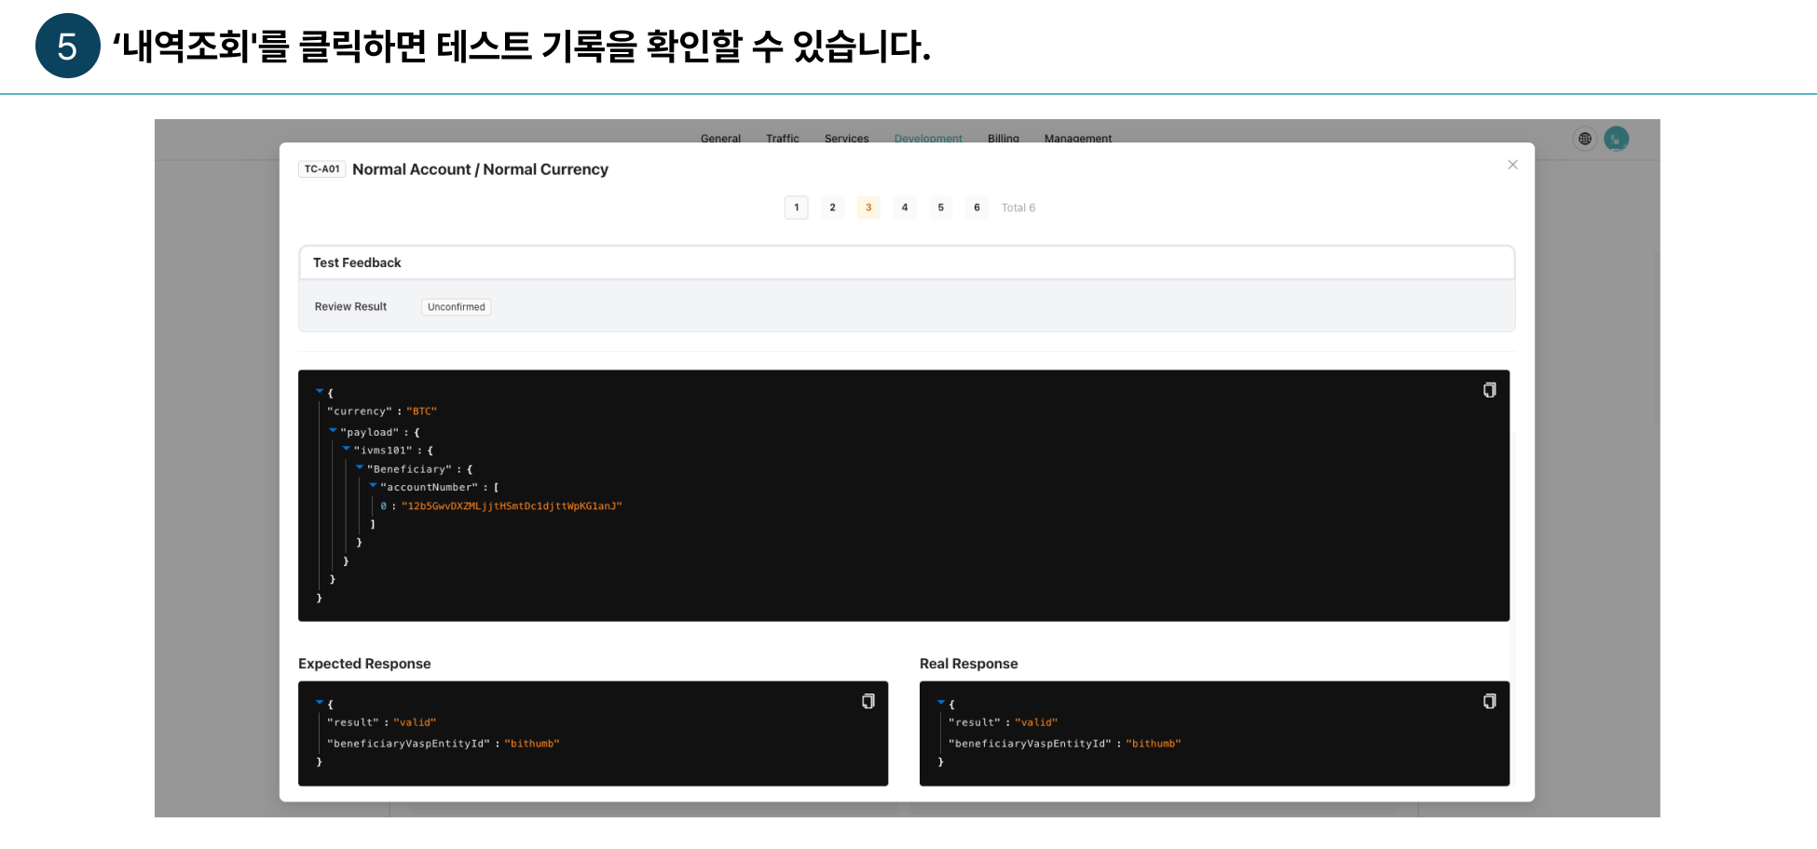1817x849 pixels.
Task: Open the Development tab
Action: coord(928,138)
